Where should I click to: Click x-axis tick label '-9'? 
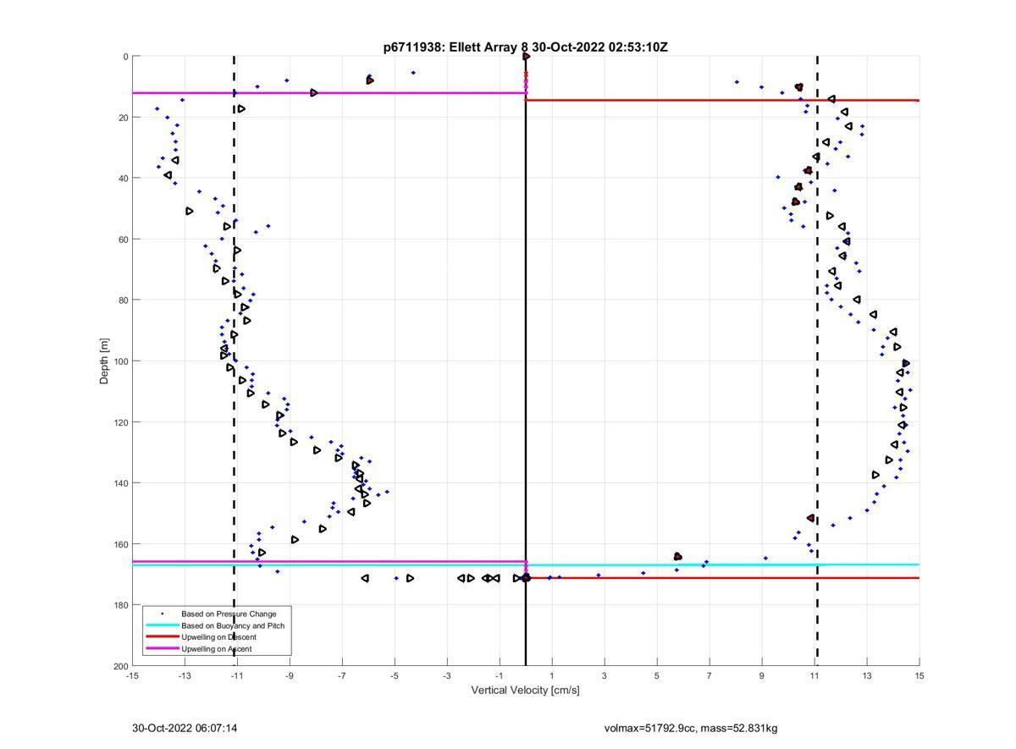point(290,675)
